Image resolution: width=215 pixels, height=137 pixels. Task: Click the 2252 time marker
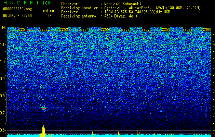point(43,29)
